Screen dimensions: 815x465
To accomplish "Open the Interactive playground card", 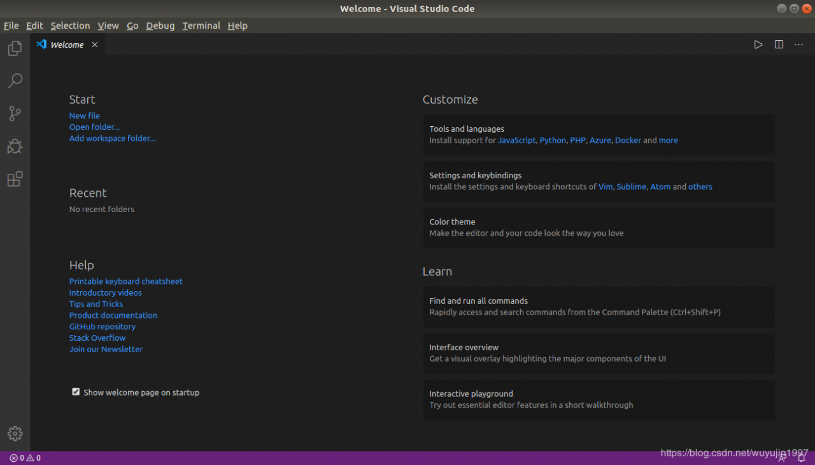I will [x=599, y=399].
